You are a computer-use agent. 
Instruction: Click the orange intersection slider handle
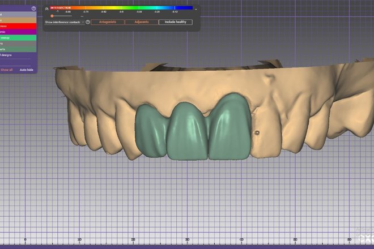[52, 16]
